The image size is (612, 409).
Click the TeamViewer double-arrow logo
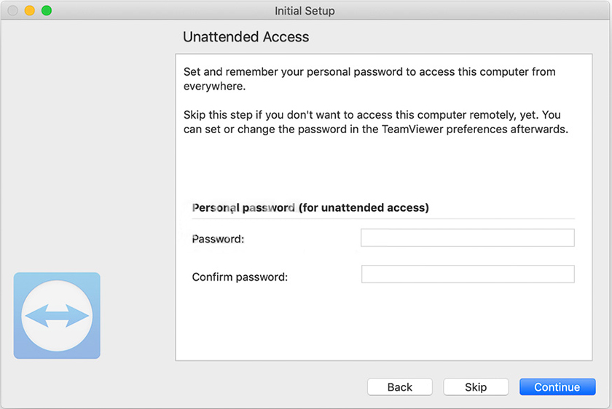click(x=57, y=316)
